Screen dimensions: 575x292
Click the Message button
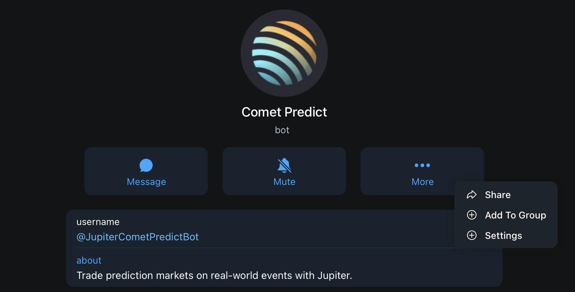tap(146, 171)
